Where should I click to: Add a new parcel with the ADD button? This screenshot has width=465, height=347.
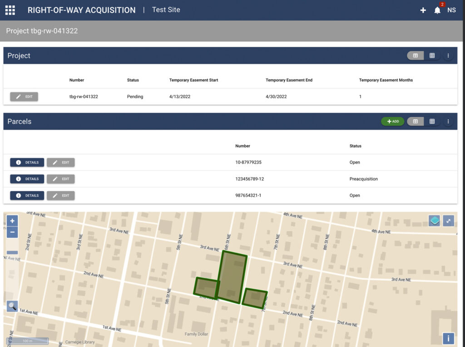[x=392, y=121]
